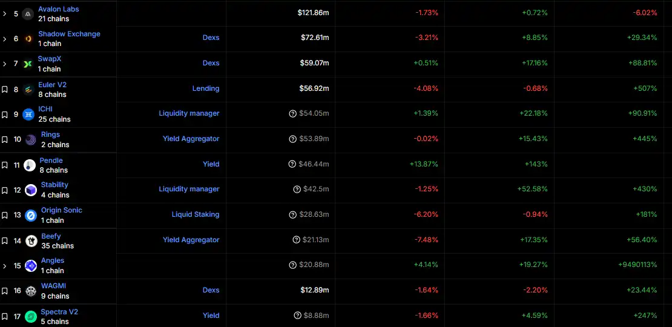Click the Euler V2 logo icon
The image size is (672, 327).
click(x=28, y=90)
